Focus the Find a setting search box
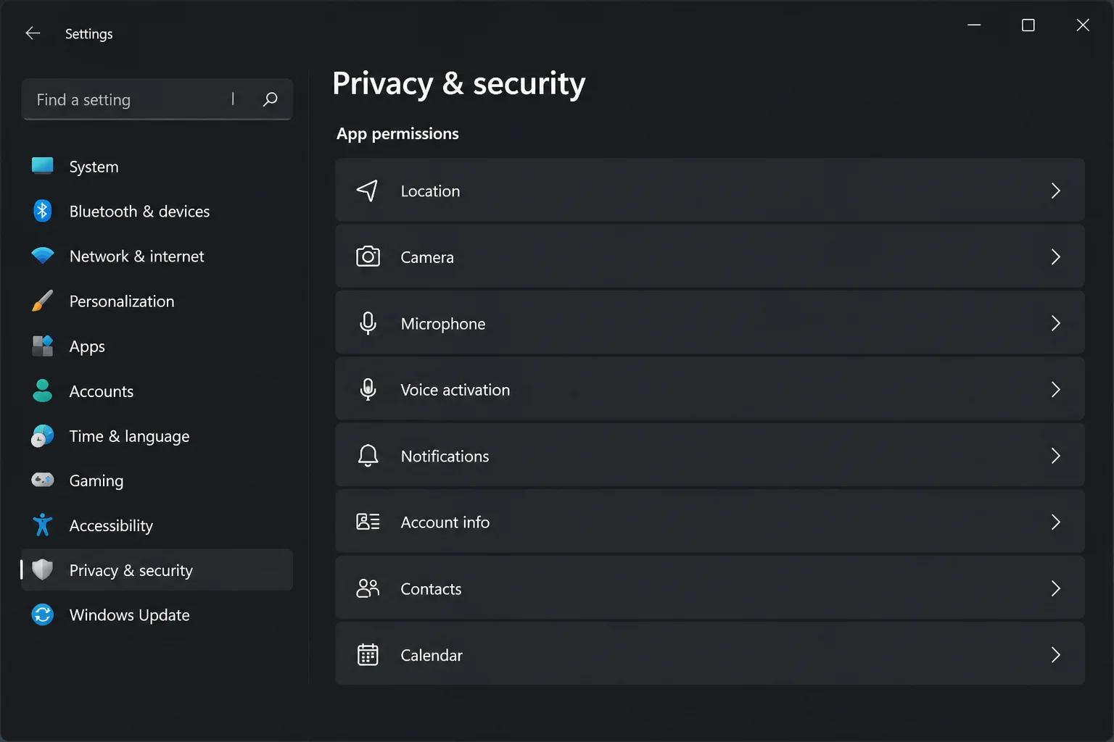 157,99
